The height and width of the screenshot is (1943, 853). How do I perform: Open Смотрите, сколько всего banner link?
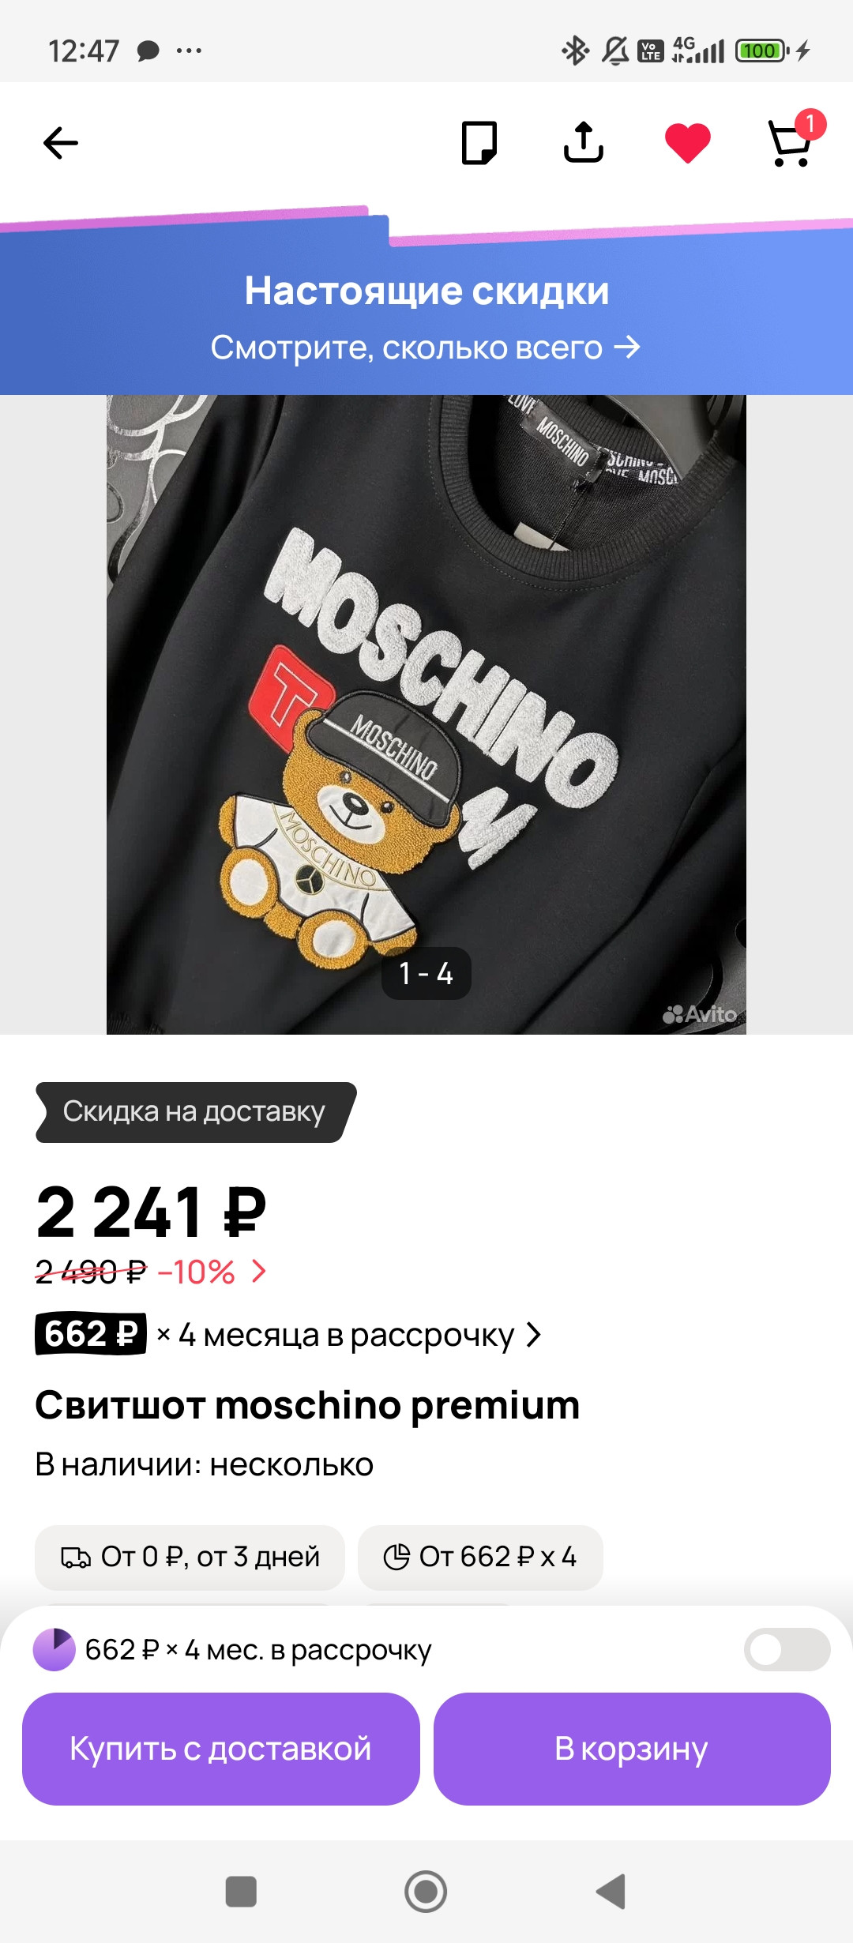[x=426, y=348]
